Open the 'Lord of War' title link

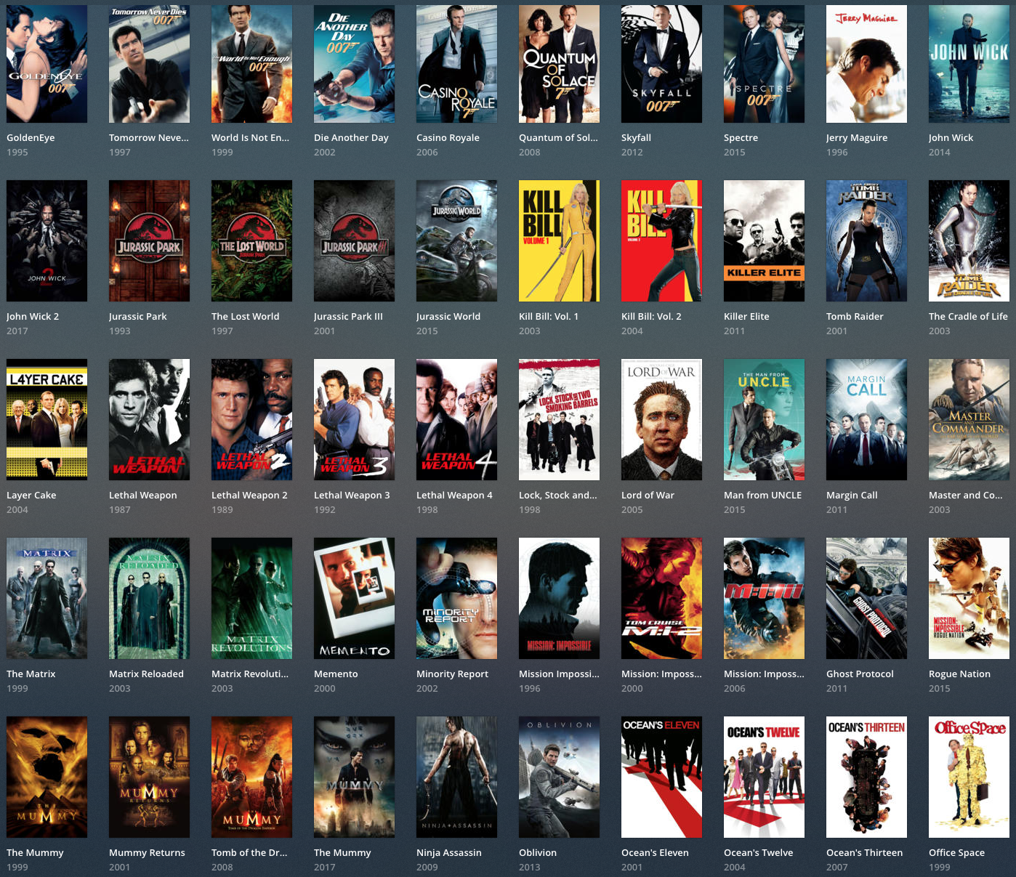click(648, 495)
